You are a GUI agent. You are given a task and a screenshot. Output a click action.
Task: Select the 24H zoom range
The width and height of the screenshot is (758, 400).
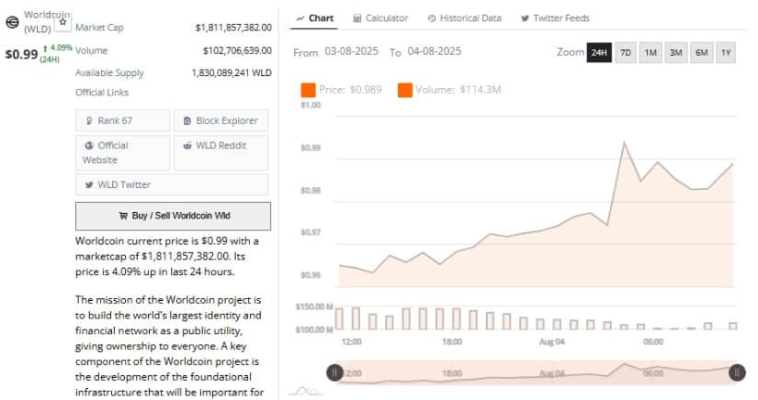point(599,52)
